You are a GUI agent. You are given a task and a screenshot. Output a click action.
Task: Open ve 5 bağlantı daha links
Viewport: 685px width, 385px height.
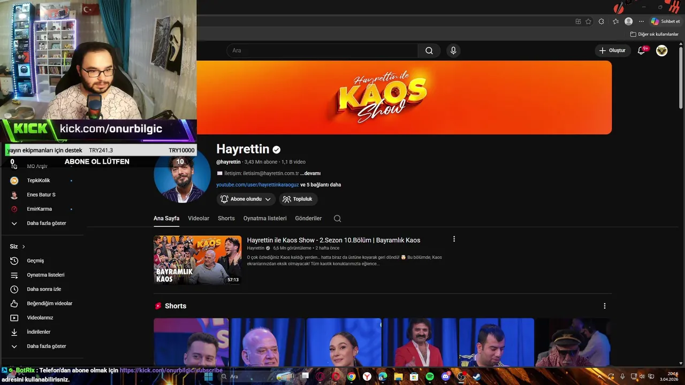[x=321, y=184]
